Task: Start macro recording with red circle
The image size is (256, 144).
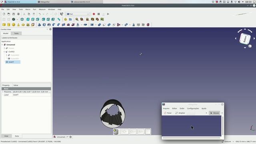Action: pyautogui.click(x=94, y=14)
